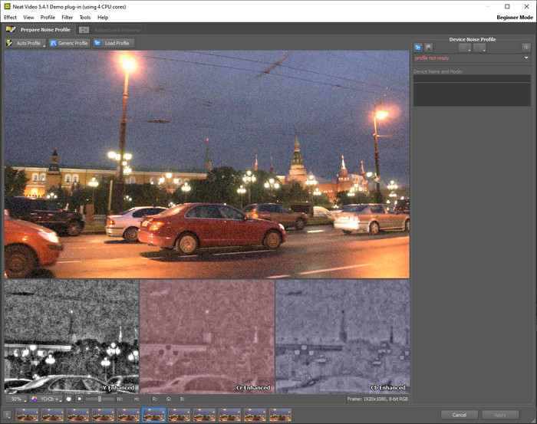Screen dimensions: 537x424
Task: Open the frame strip options icon
Action: click(x=8, y=415)
